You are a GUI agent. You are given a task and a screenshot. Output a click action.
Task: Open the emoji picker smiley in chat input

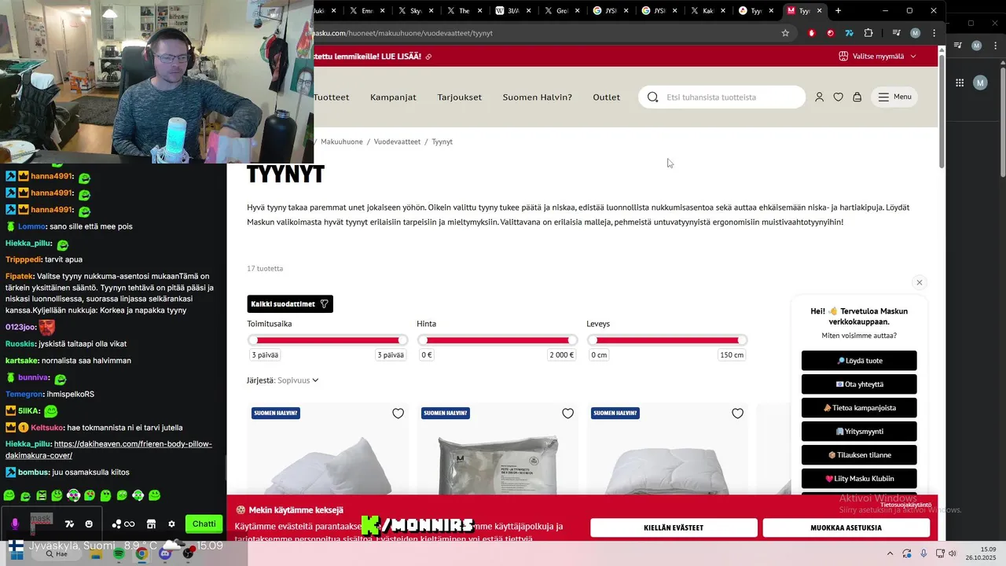[x=89, y=524]
